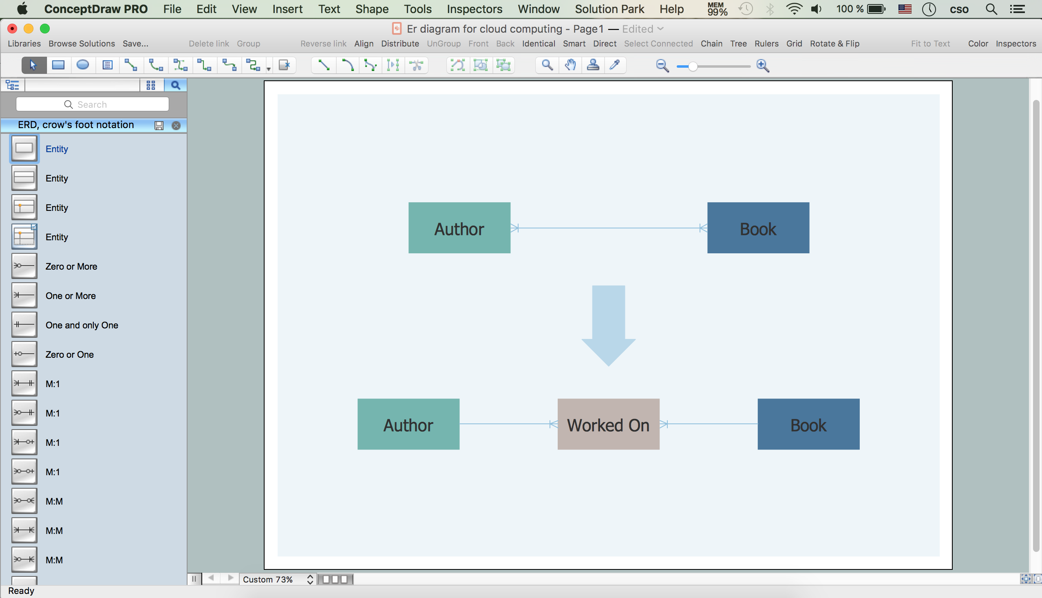Select the Ellipse shape tool
Image resolution: width=1042 pixels, height=598 pixels.
coord(83,65)
